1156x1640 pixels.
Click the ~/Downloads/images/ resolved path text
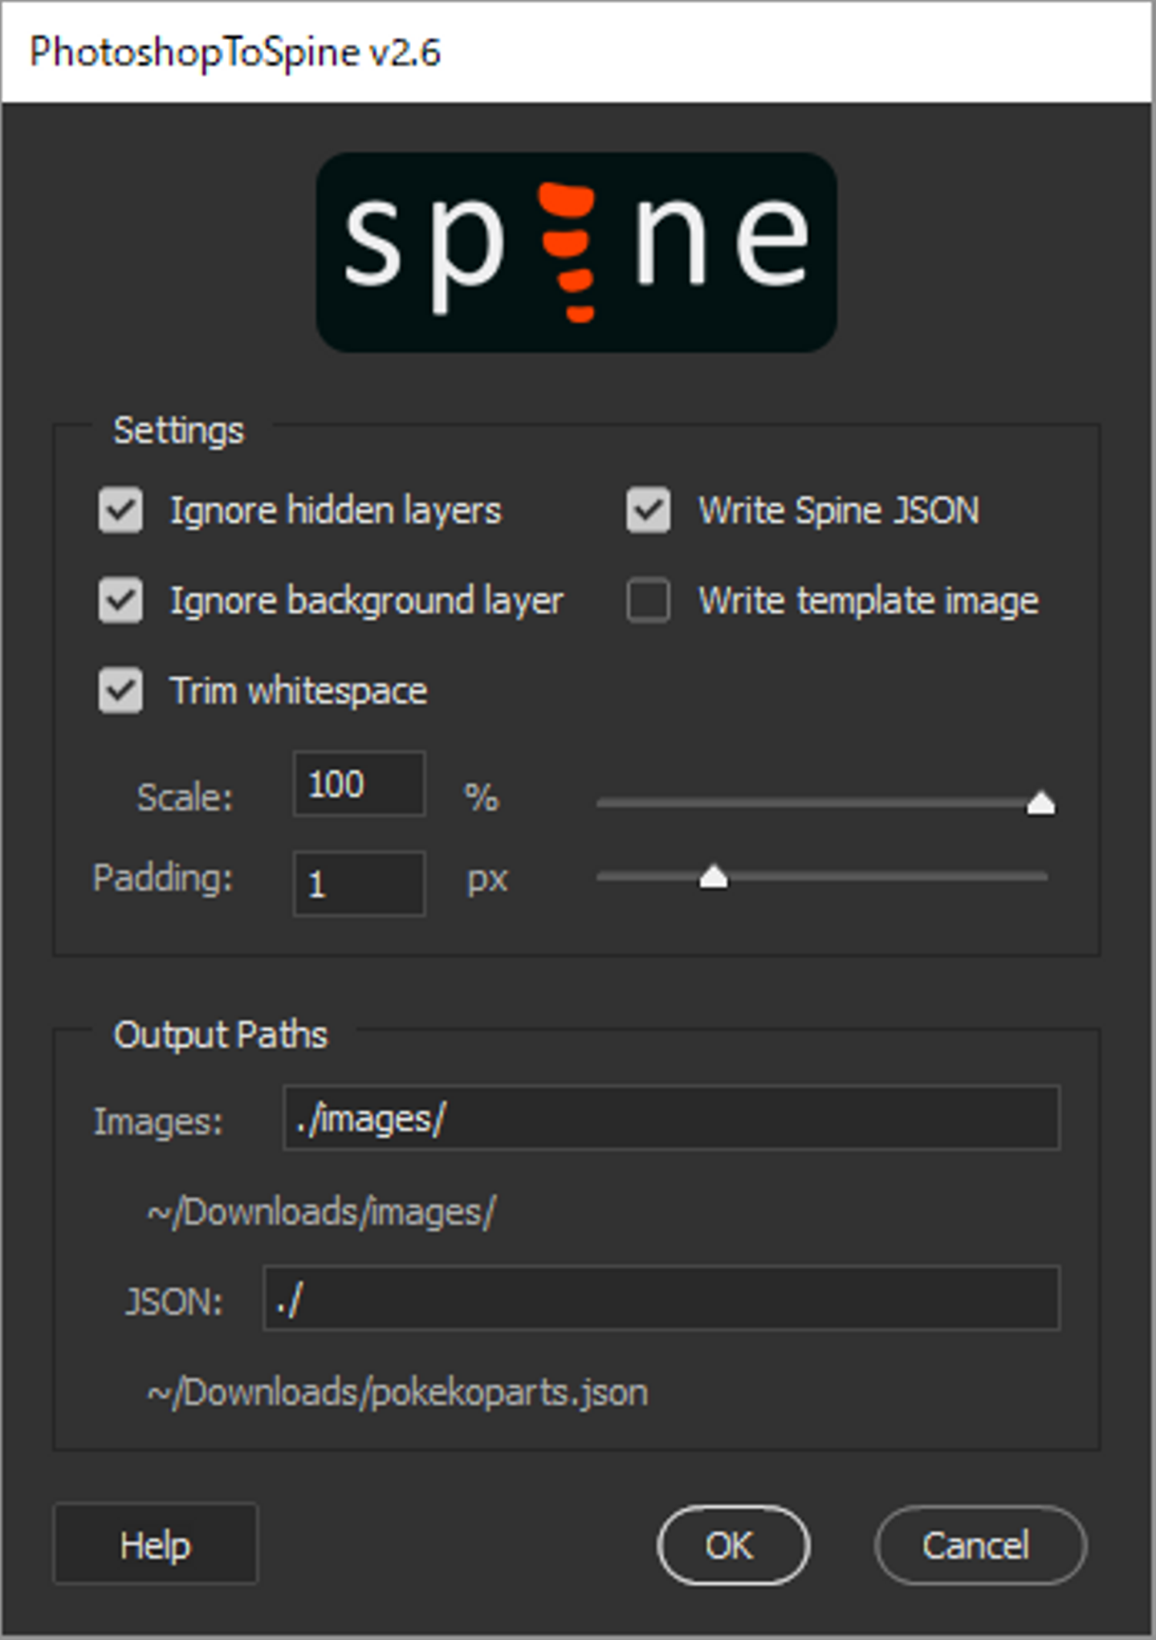[x=321, y=1212]
